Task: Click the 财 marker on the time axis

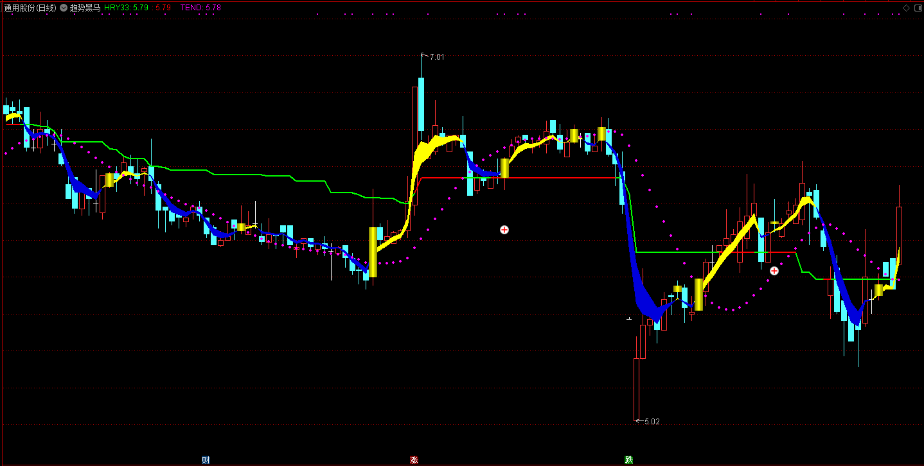Action: 206,460
